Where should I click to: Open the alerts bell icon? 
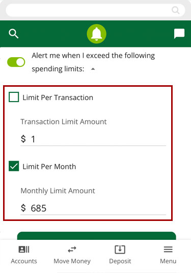tap(96, 34)
